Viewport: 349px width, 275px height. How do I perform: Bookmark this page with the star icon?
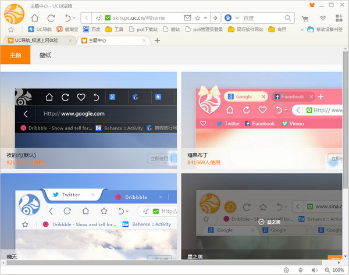click(198, 18)
